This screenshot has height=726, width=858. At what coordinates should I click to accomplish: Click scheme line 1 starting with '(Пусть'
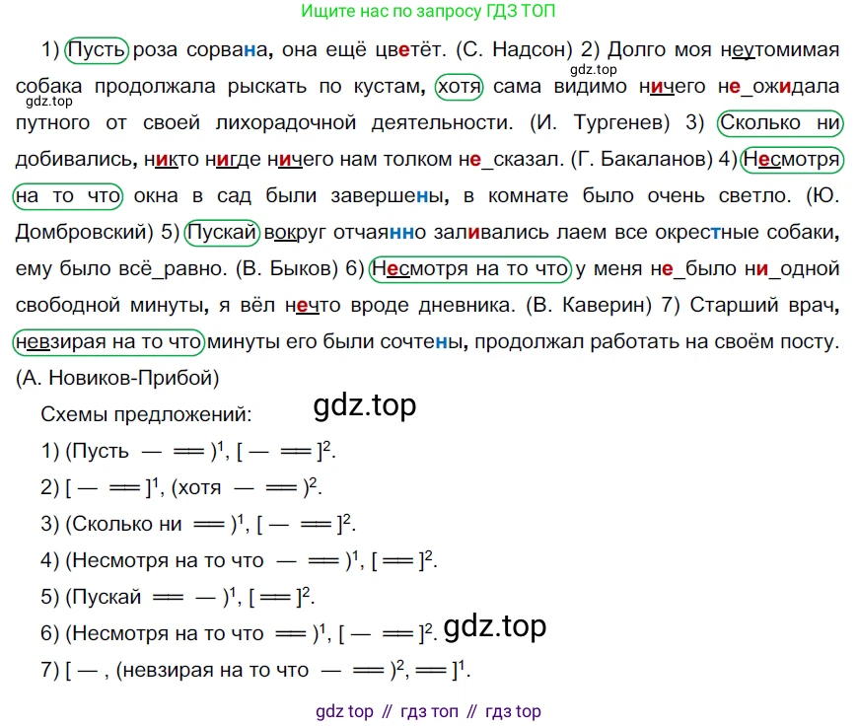pyautogui.click(x=188, y=451)
